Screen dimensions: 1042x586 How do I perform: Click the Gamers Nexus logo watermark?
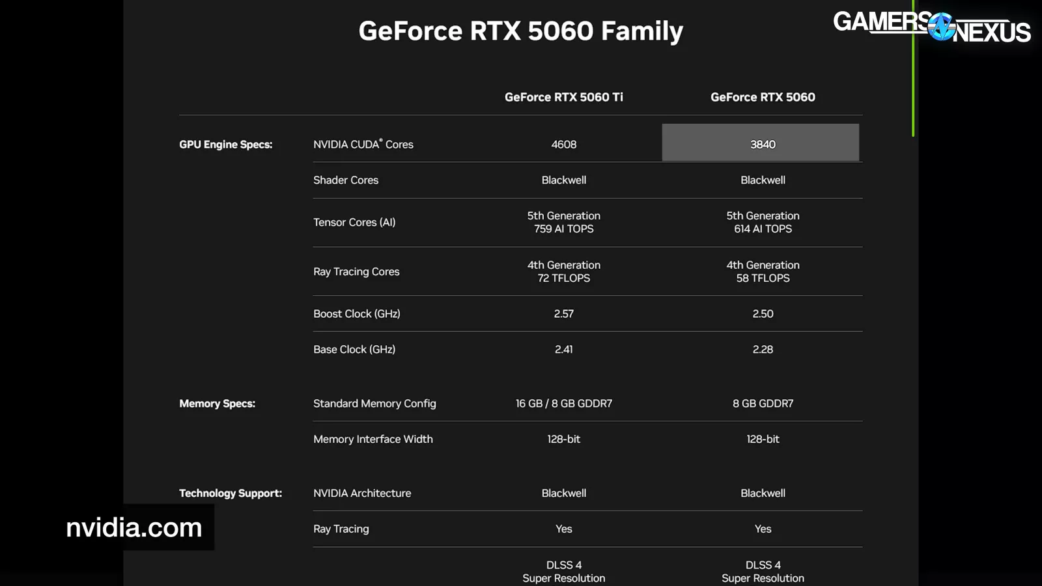tap(931, 27)
